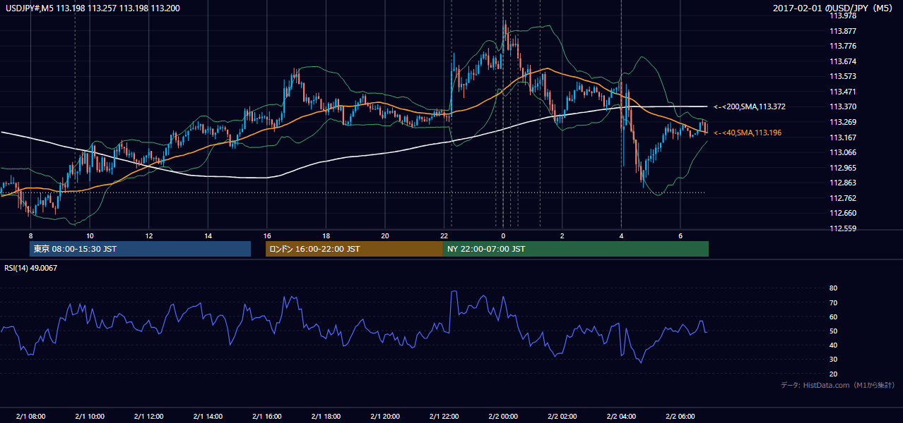Click the RSI 80 level label
The image size is (903, 423).
point(833,288)
